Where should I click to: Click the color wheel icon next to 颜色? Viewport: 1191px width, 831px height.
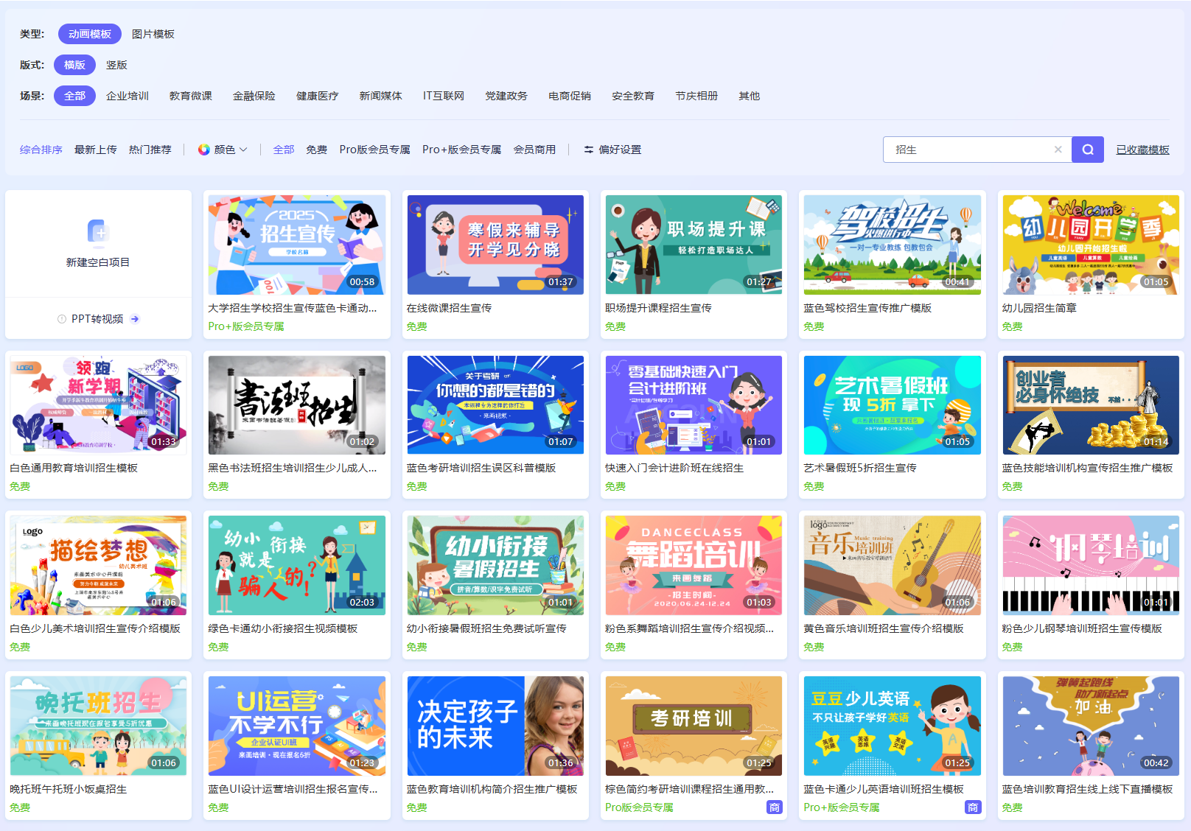[204, 150]
